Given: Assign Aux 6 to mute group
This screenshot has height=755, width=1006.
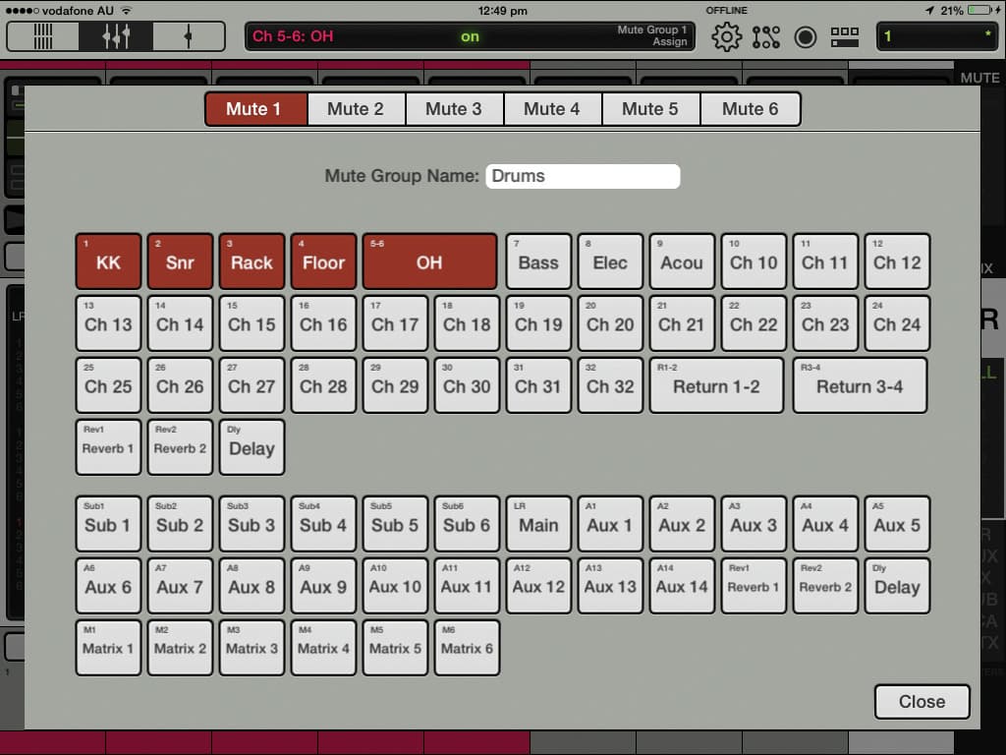Looking at the screenshot, I should [x=108, y=586].
